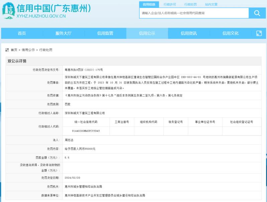Screen dimensions: 267x202
Task: Click the 惠州市城乡管理和综合执法局 agency value
Action: point(83,187)
